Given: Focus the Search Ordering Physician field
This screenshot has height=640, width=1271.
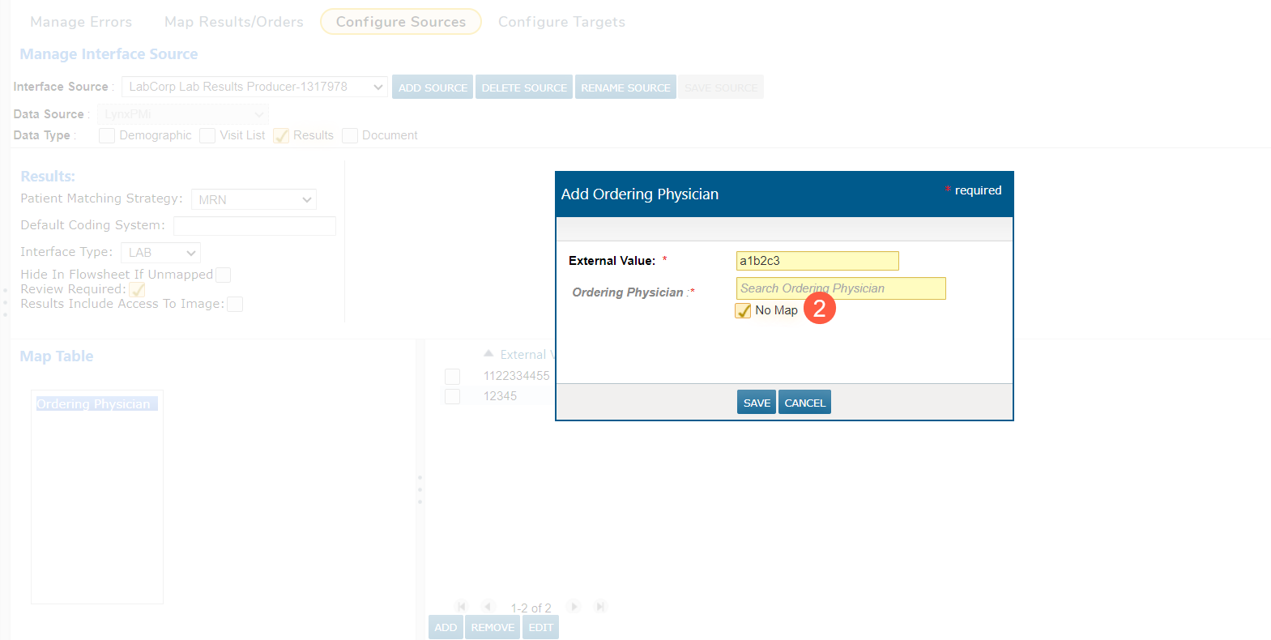Looking at the screenshot, I should pyautogui.click(x=840, y=288).
